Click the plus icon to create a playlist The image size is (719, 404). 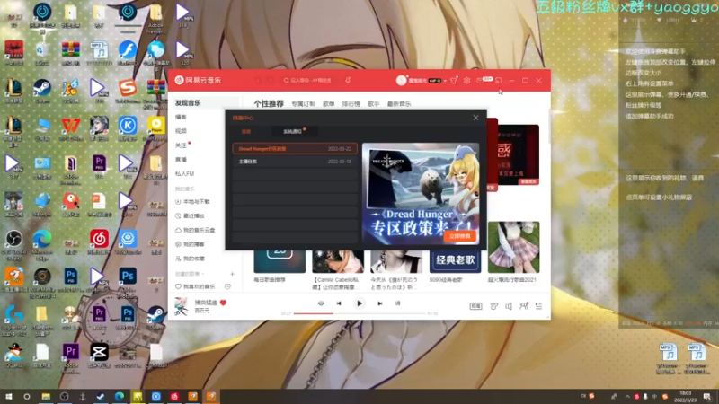click(232, 274)
